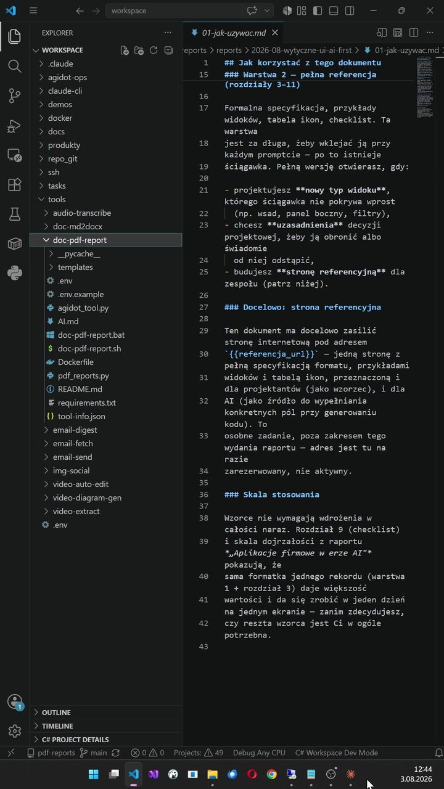Toggle the primary side bar
Image resolution: width=444 pixels, height=789 pixels.
(318, 10)
